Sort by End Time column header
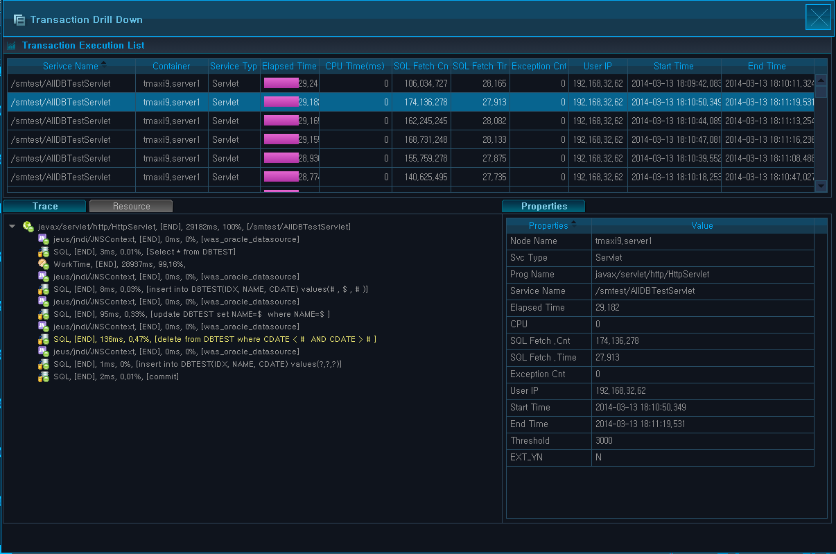 point(767,67)
